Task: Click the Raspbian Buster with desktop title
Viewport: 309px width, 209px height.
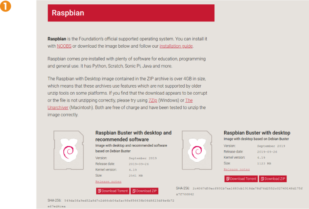Action: pyautogui.click(x=257, y=133)
